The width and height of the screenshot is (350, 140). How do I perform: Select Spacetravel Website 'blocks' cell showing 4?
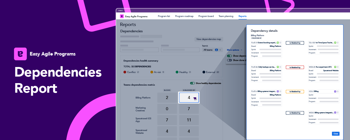tap(167, 131)
